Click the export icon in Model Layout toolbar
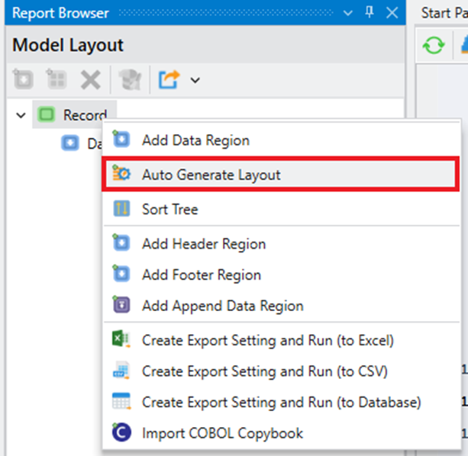 (168, 79)
